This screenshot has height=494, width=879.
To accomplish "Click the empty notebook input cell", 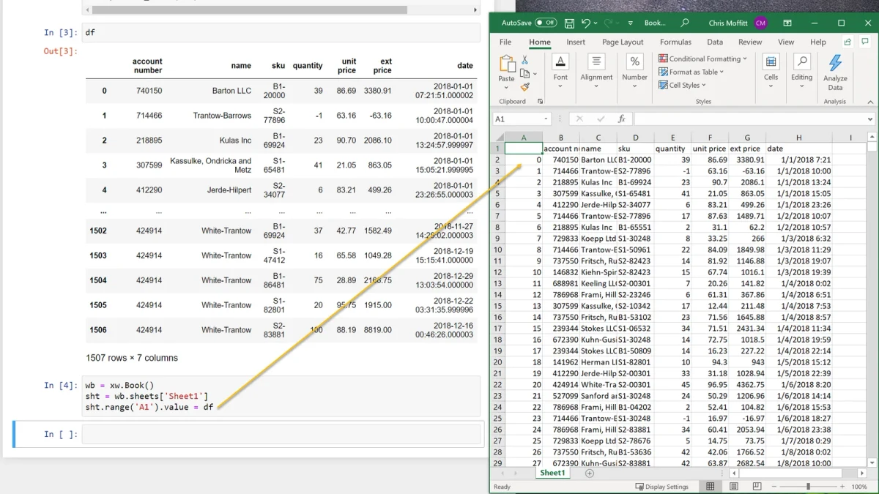I will click(281, 435).
